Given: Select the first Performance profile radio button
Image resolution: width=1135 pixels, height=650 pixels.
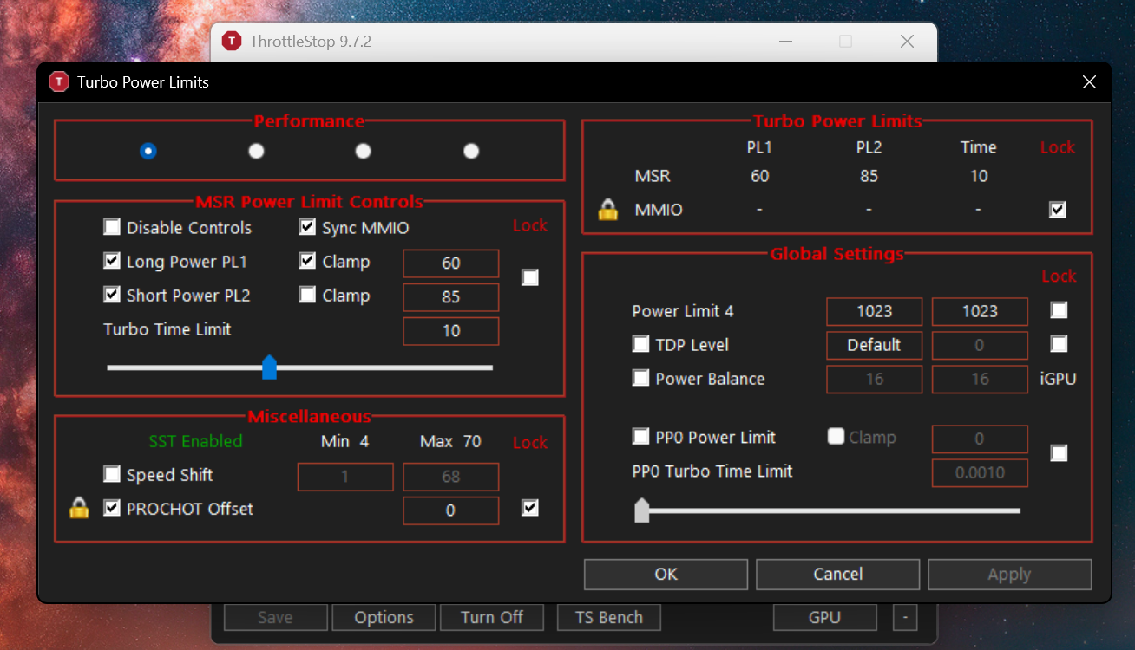Looking at the screenshot, I should (148, 151).
